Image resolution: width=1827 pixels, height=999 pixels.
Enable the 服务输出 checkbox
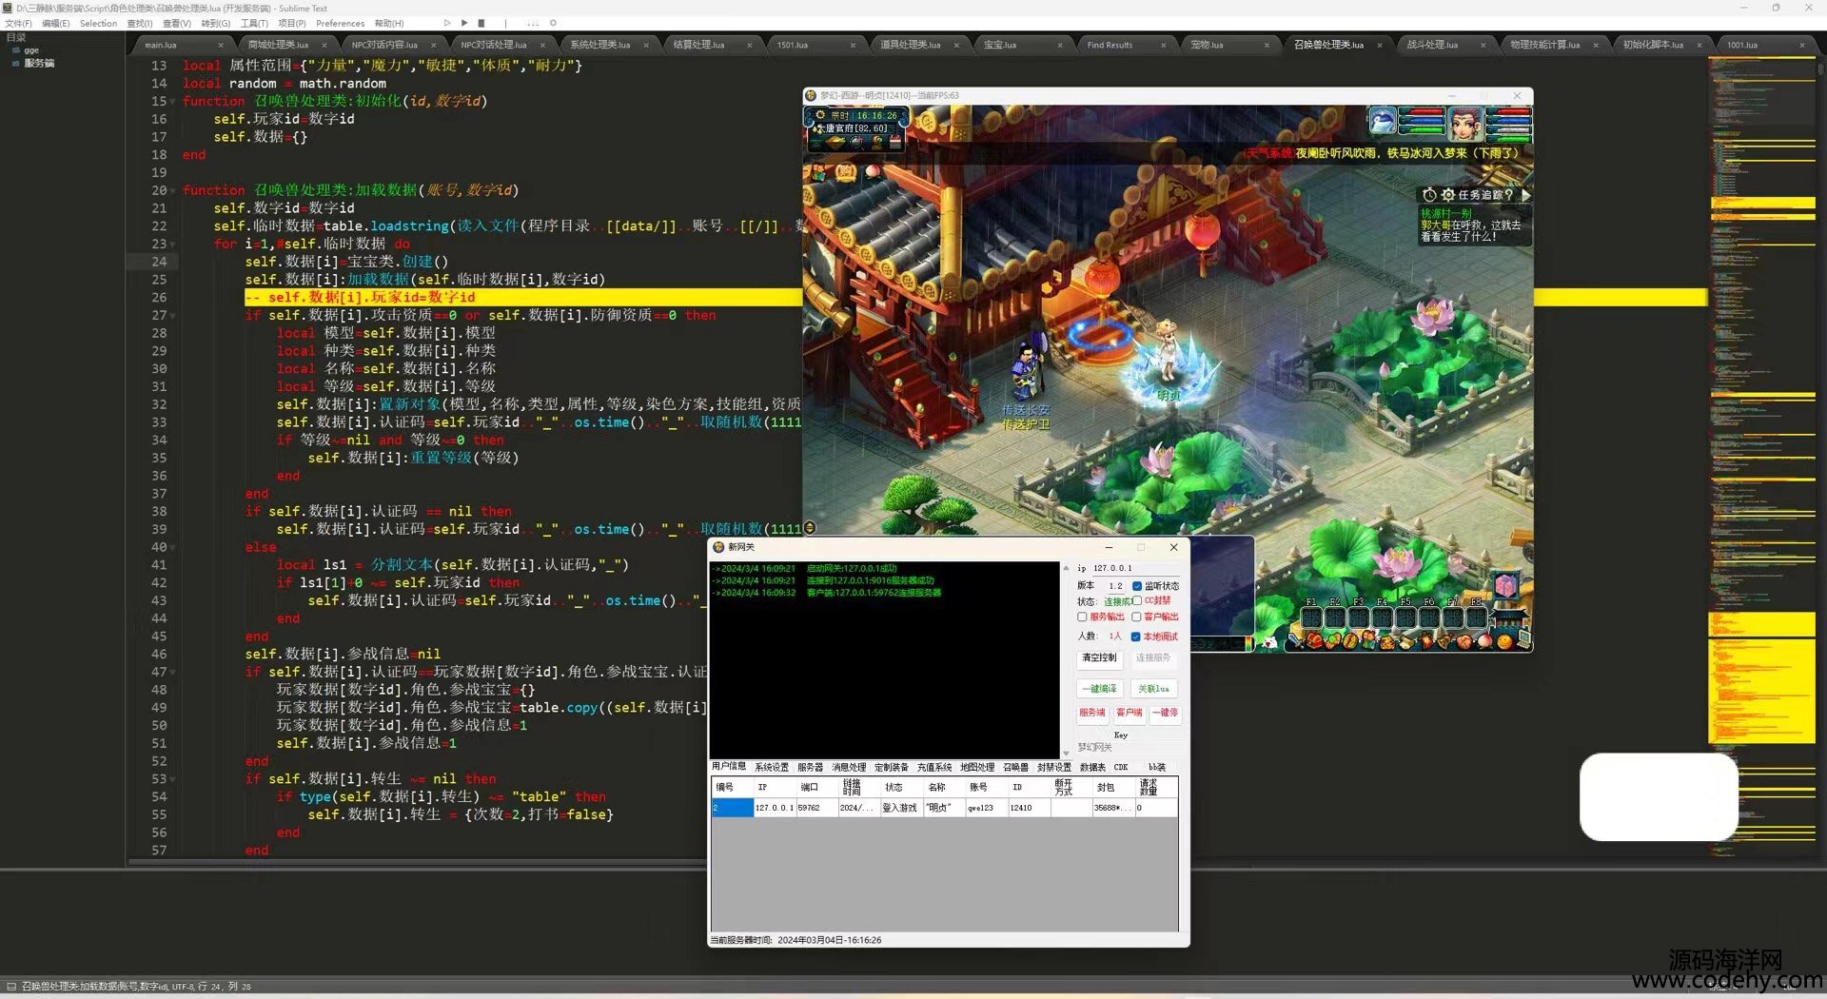click(x=1082, y=617)
